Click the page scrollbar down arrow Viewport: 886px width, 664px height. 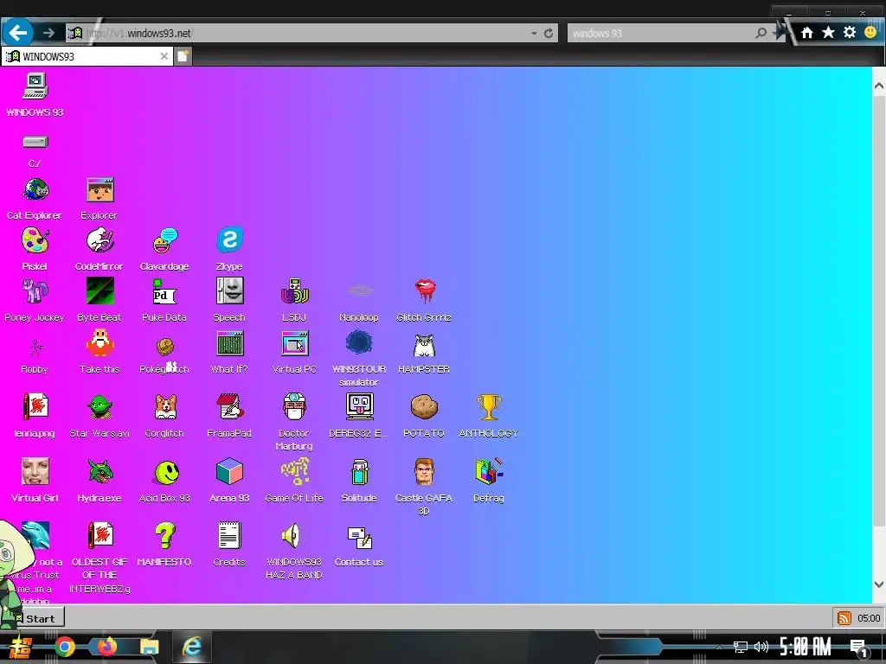[879, 584]
